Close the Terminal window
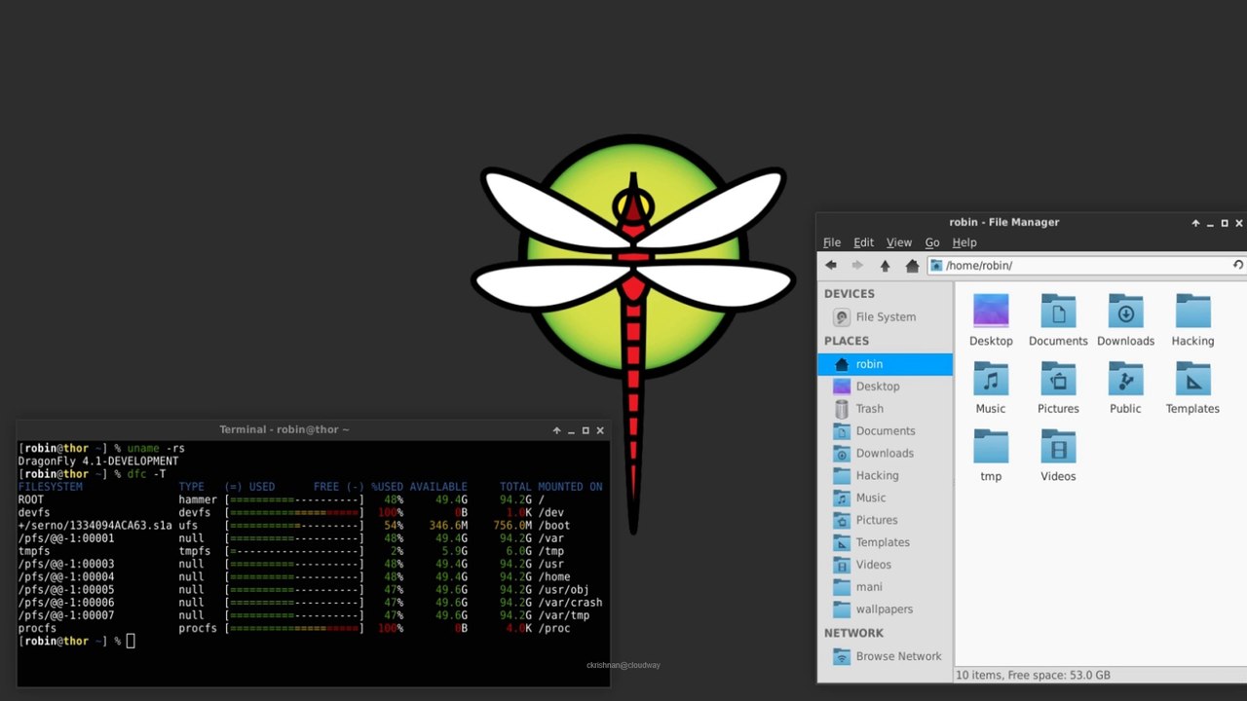 tap(600, 430)
